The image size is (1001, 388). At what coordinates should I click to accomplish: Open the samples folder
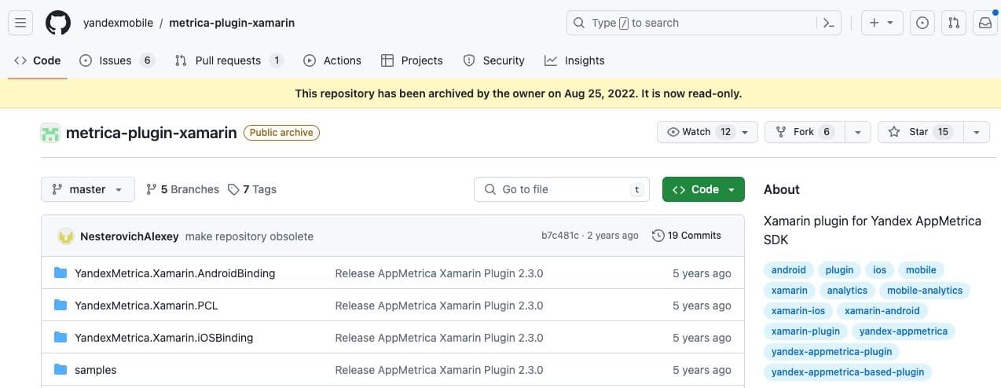[95, 370]
